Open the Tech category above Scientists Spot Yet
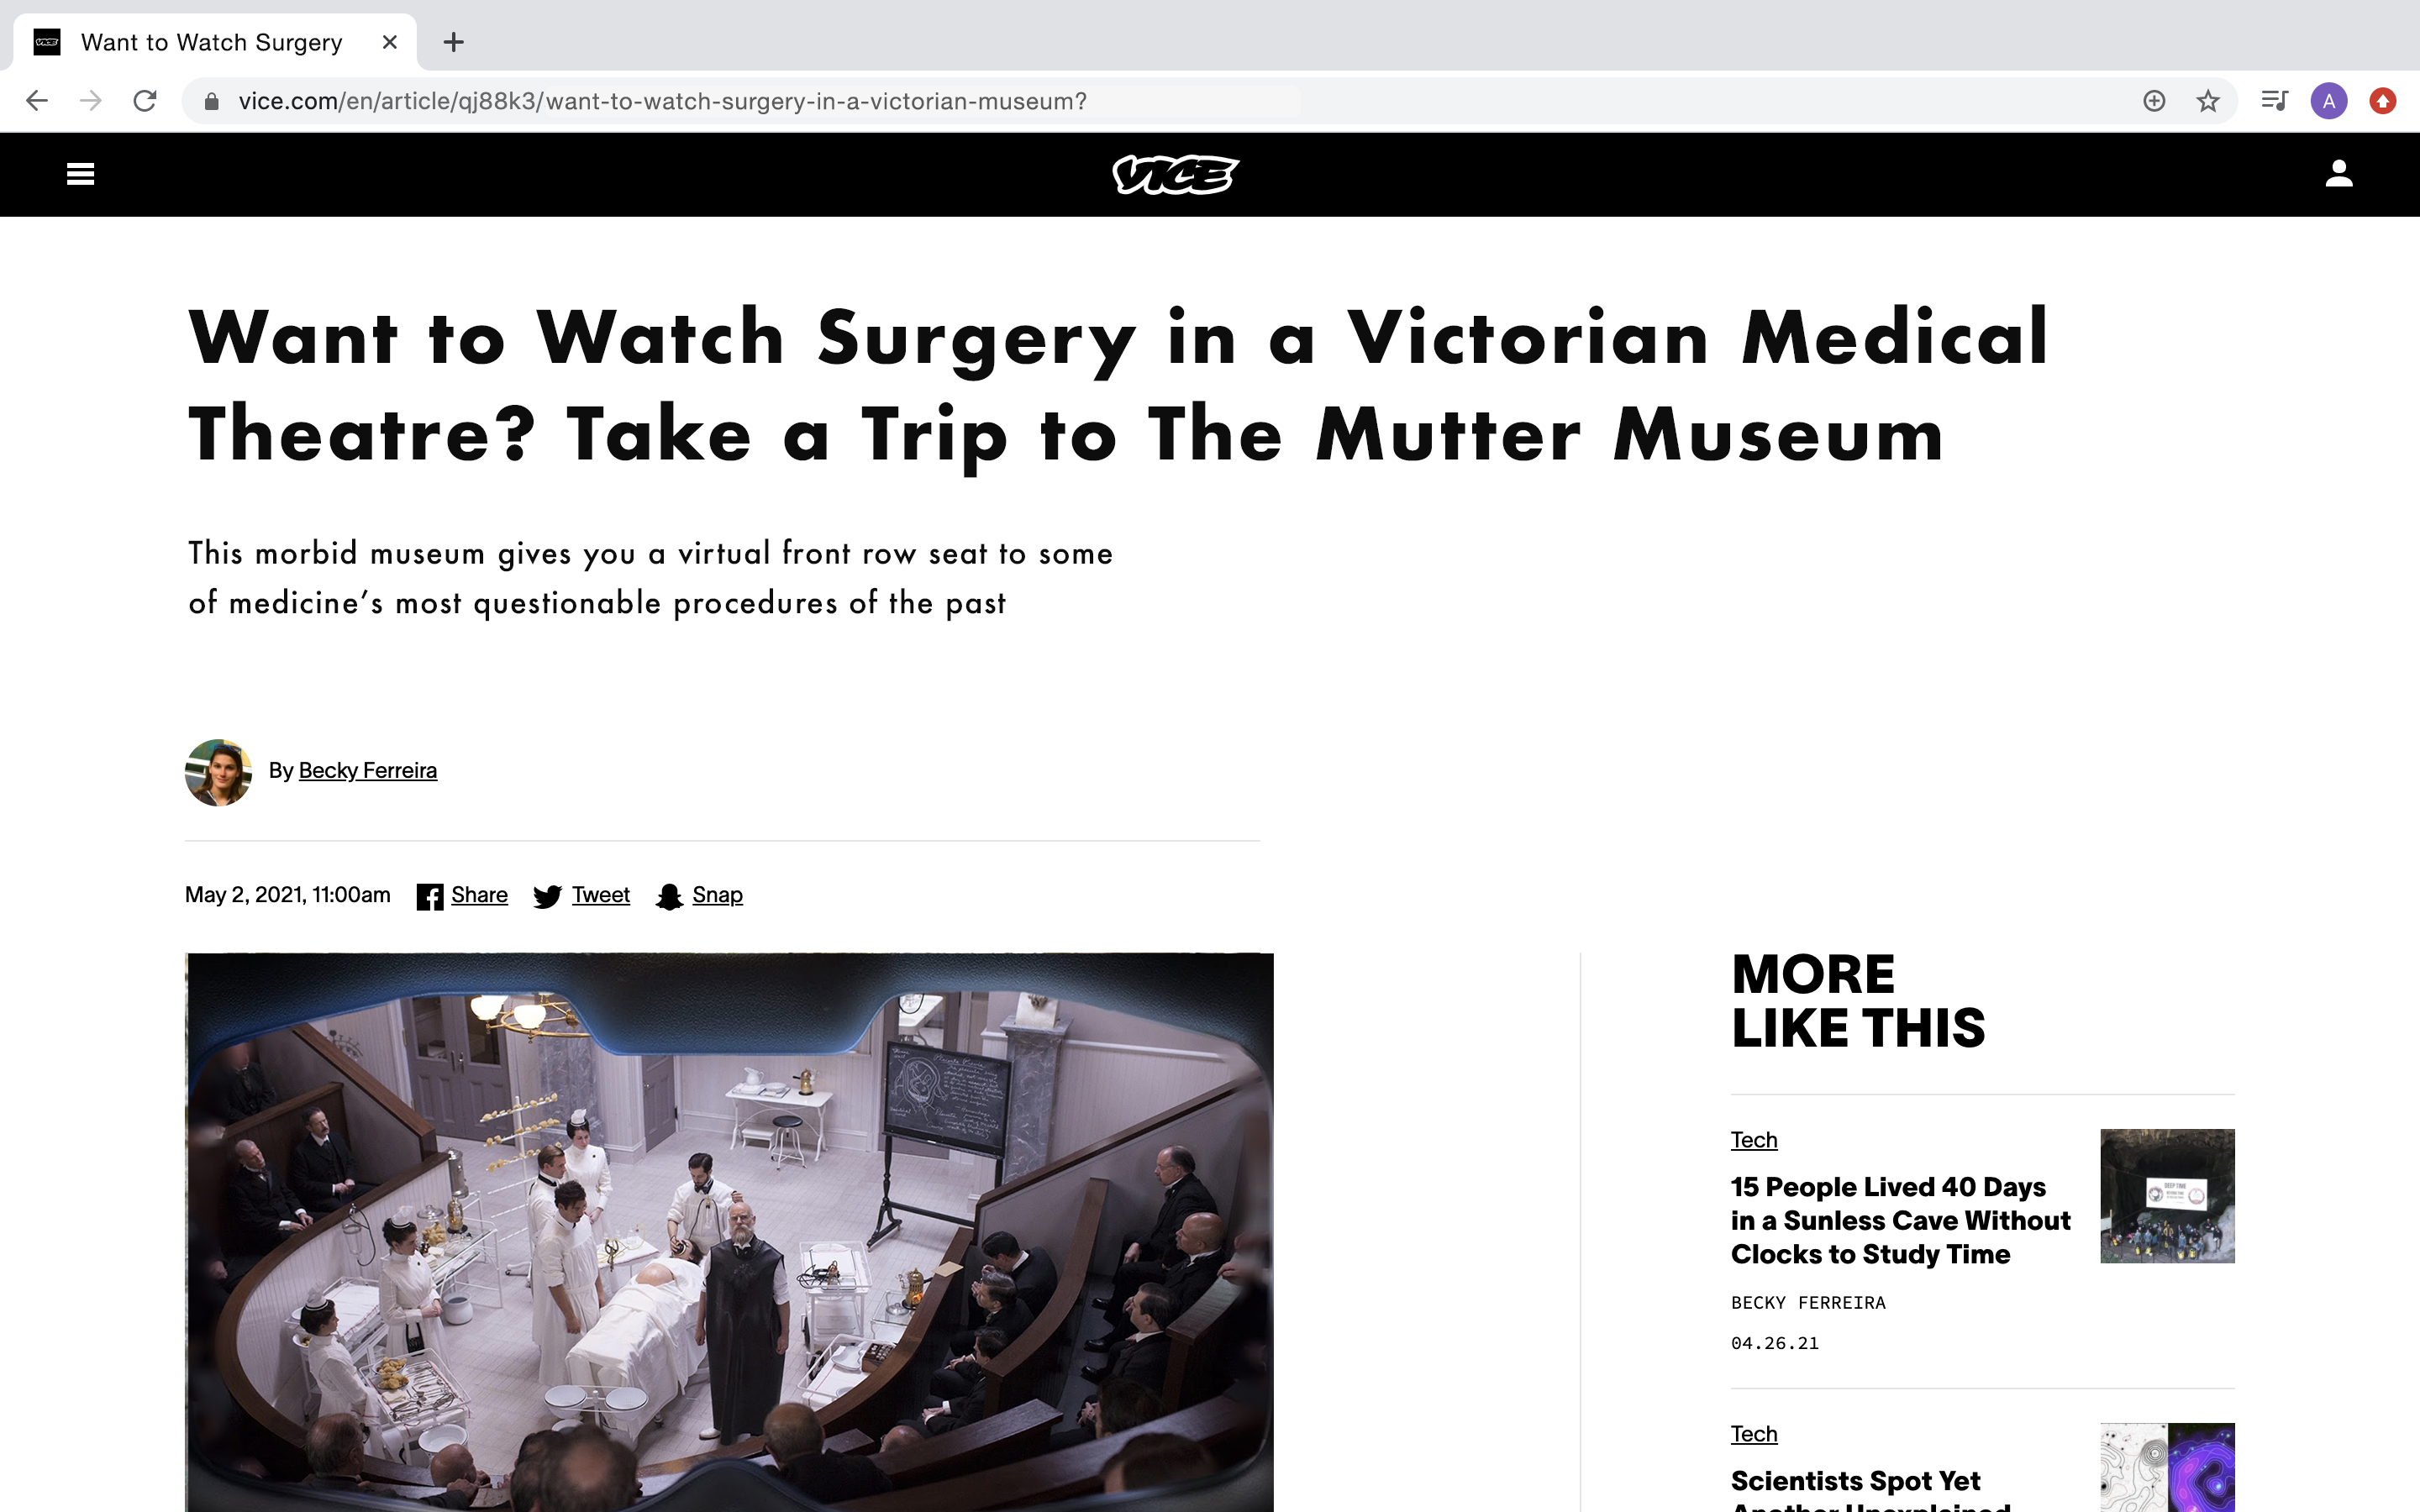Screen dimensions: 2420x1512 1754,1433
